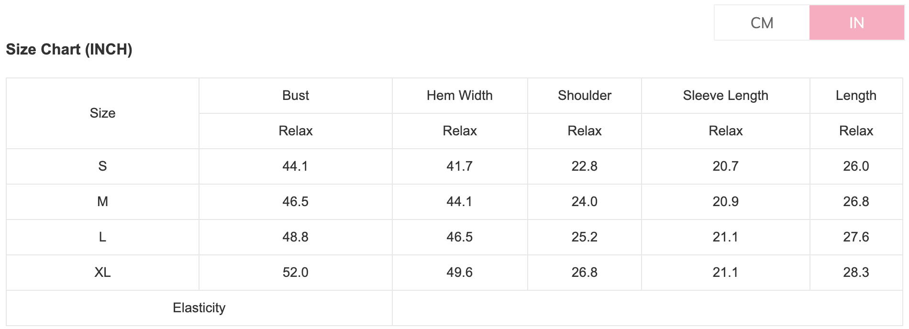Click the Hem Width column header
909x329 pixels.
coord(459,96)
